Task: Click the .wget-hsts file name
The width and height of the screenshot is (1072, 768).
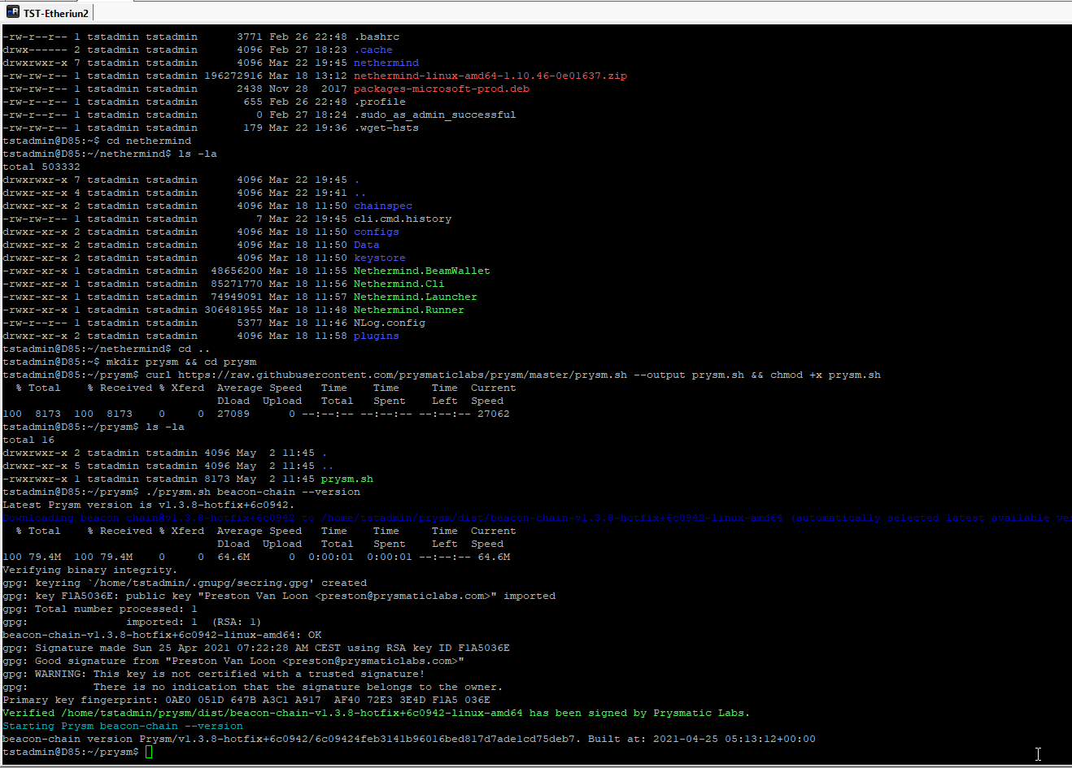Action: pos(386,128)
